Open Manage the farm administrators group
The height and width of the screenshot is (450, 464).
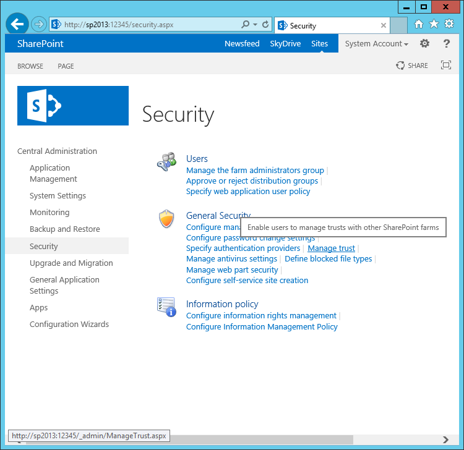pyautogui.click(x=255, y=171)
